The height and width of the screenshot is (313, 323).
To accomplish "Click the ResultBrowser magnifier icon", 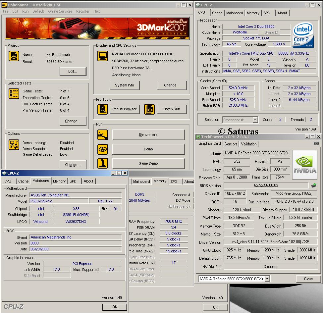I will pyautogui.click(x=103, y=109).
